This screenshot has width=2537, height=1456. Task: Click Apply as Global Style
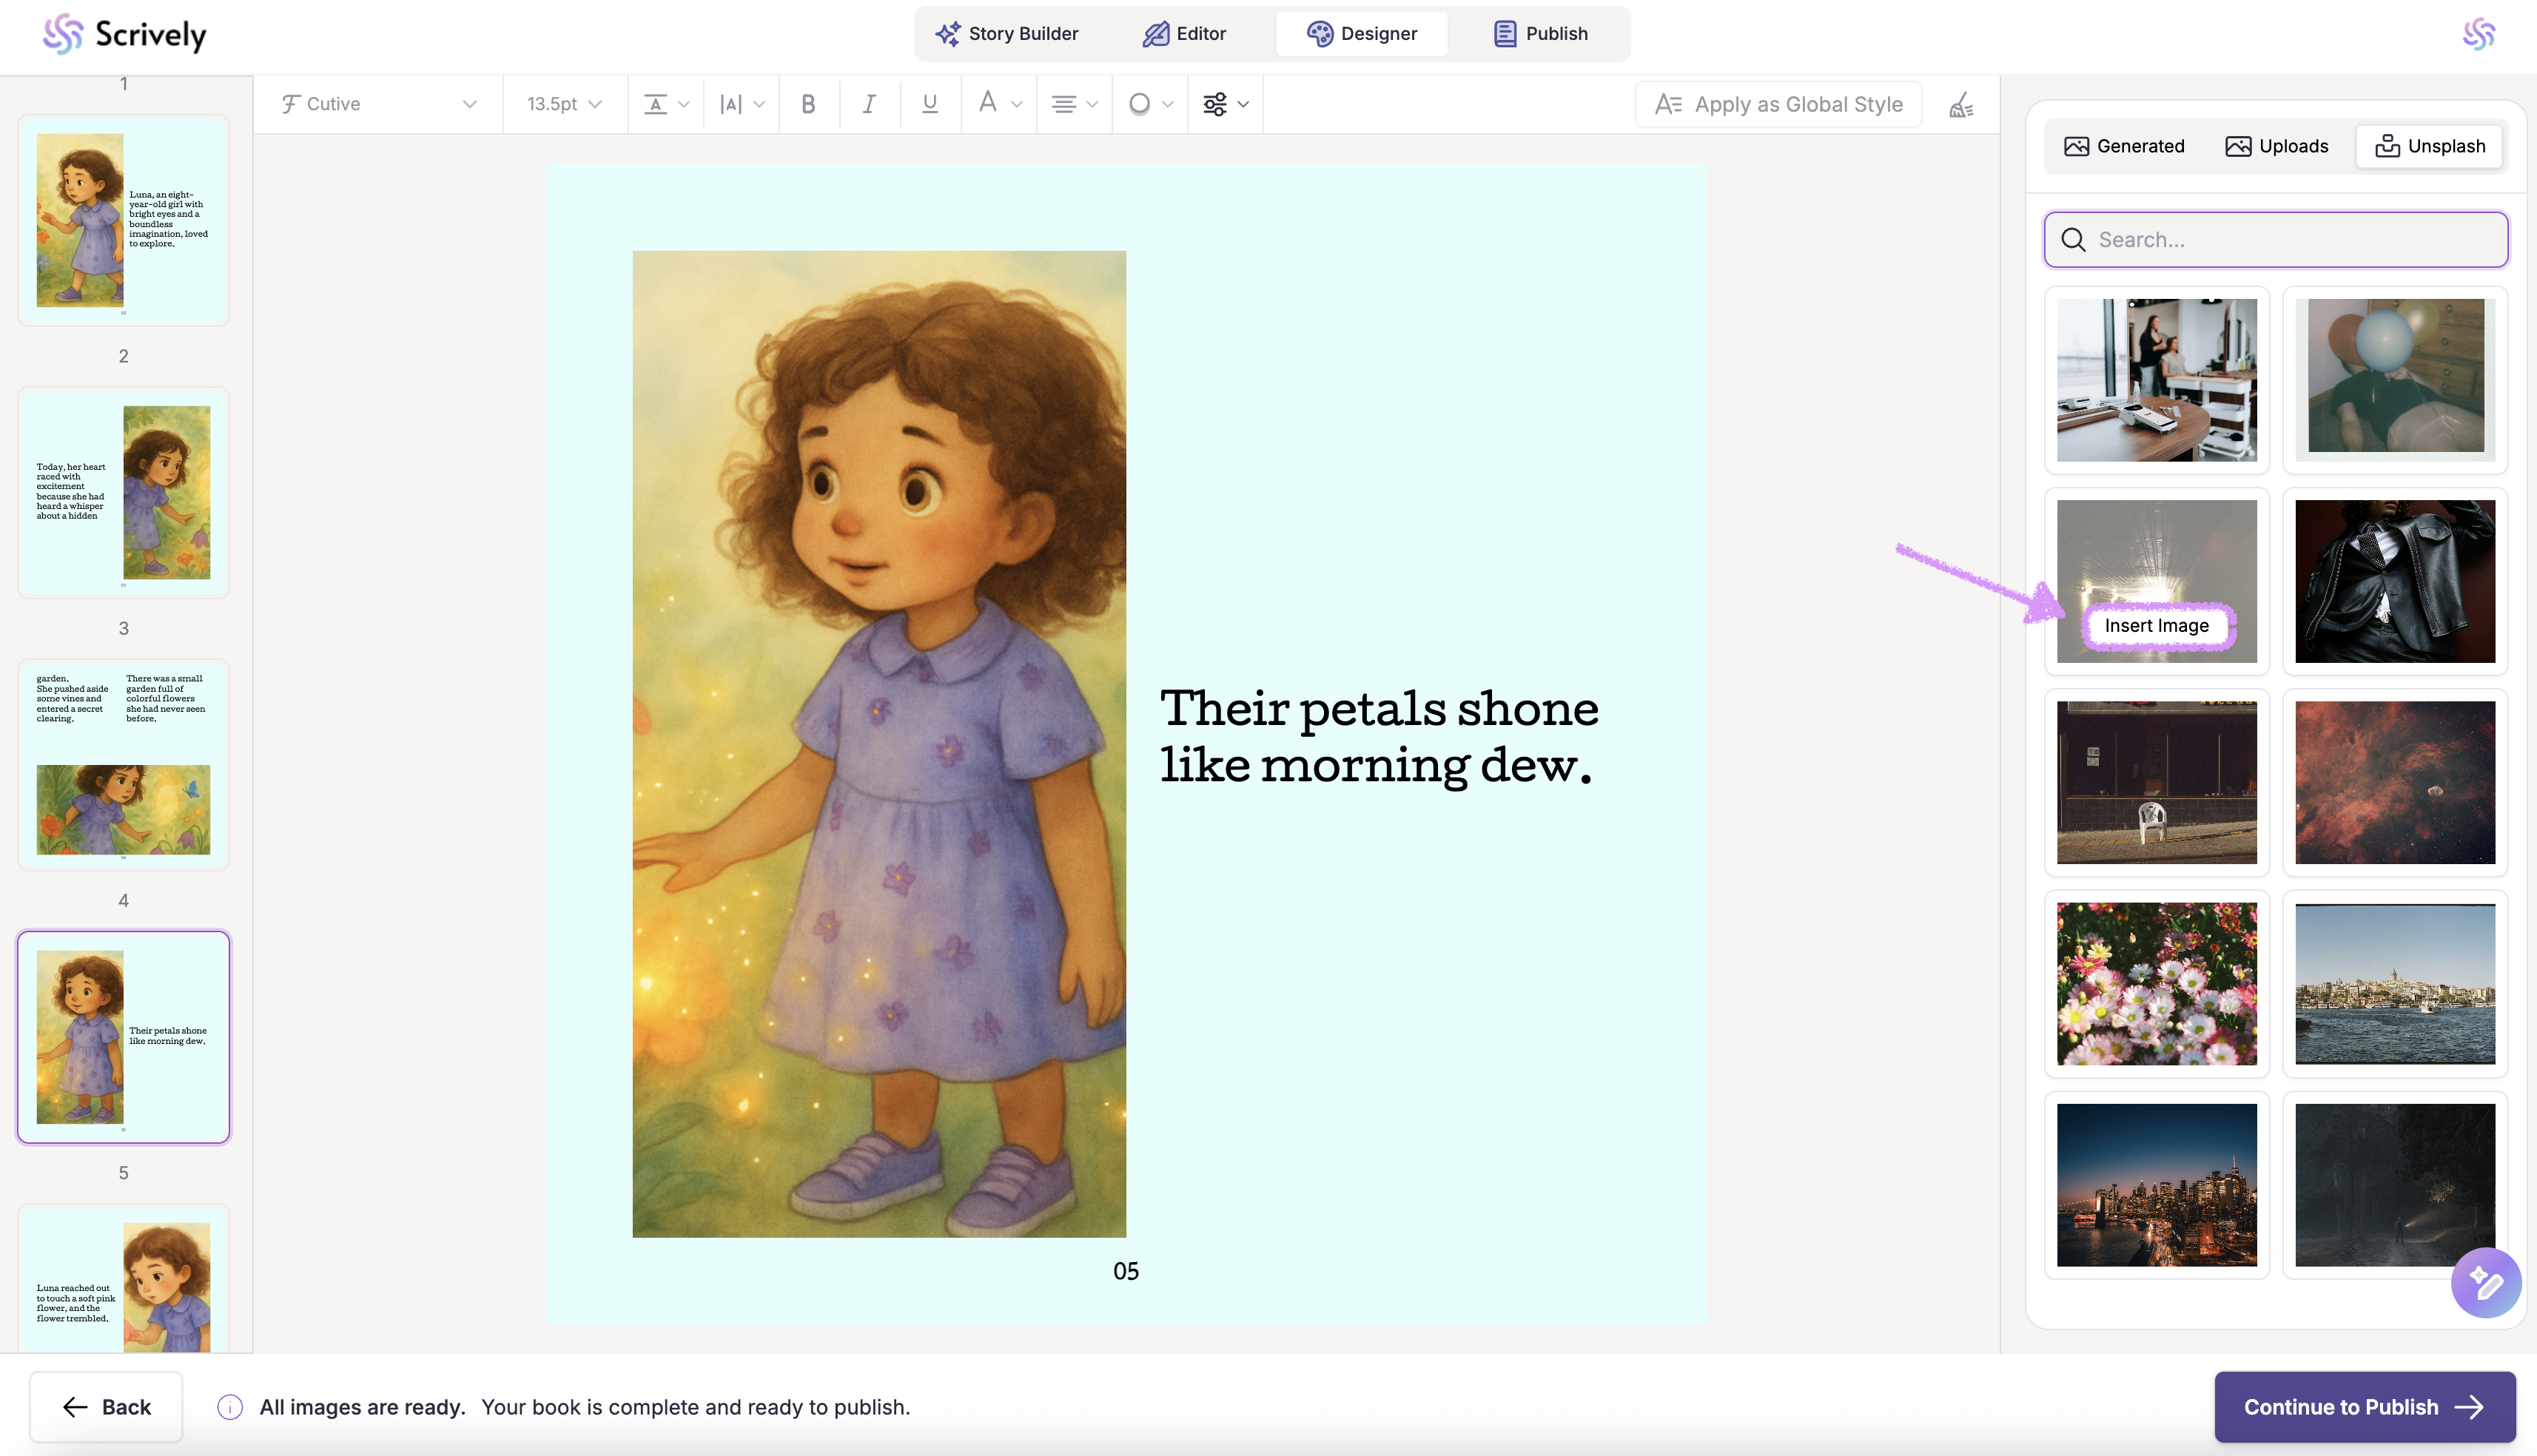pos(1778,104)
